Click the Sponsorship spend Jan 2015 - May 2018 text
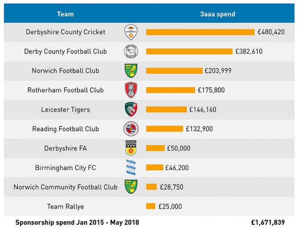298x235 pixels. pyautogui.click(x=77, y=223)
